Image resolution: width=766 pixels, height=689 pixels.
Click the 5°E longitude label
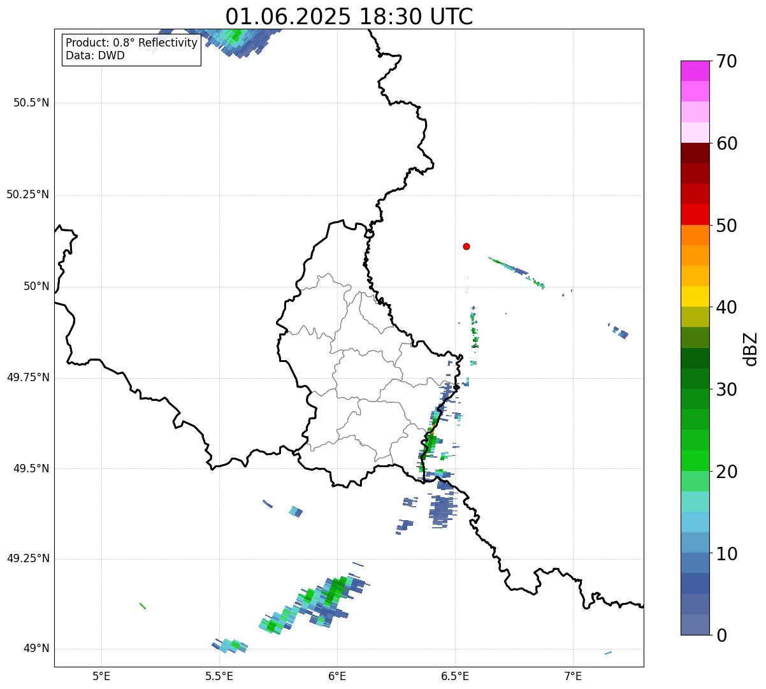point(101,676)
